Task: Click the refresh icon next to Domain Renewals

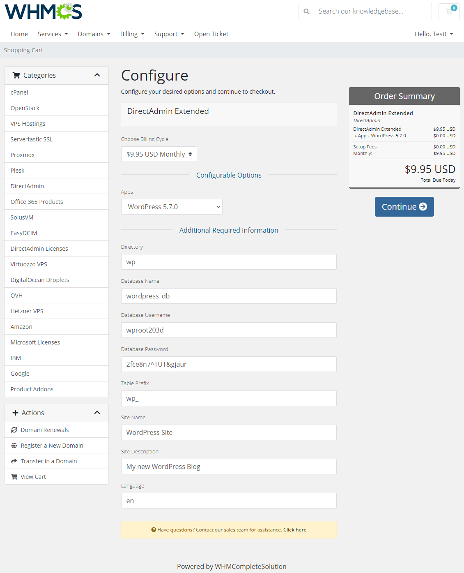Action: pyautogui.click(x=14, y=430)
